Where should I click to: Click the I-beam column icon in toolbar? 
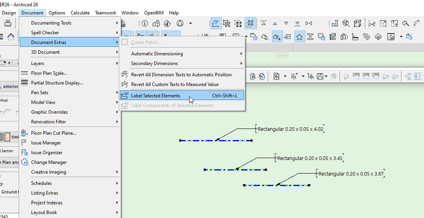click(311, 37)
